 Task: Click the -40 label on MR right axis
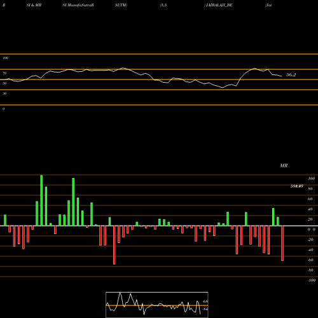310,250
